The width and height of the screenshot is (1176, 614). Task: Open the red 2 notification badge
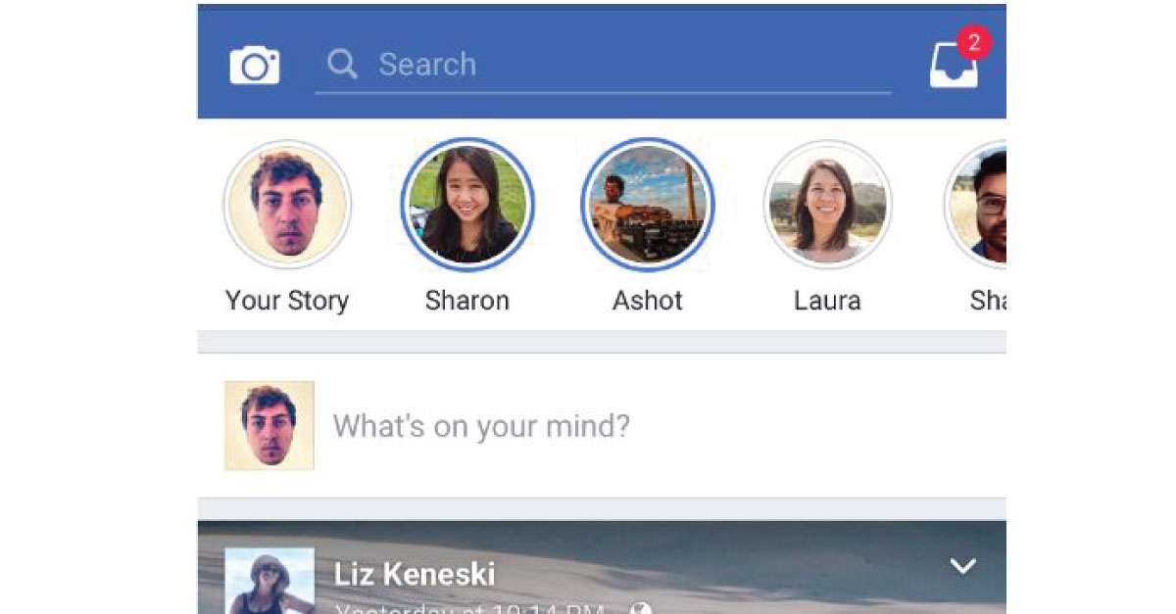point(973,42)
